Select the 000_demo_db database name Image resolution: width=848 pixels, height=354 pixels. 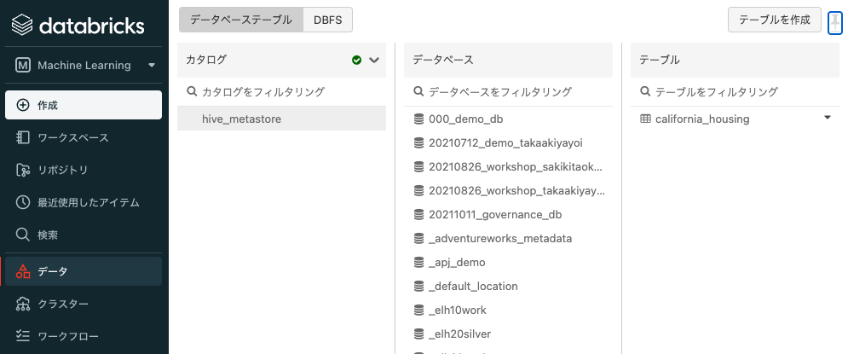pos(465,119)
